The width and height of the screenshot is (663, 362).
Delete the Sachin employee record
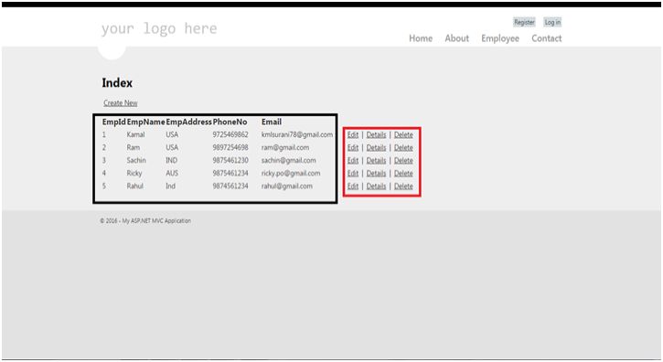click(x=403, y=161)
